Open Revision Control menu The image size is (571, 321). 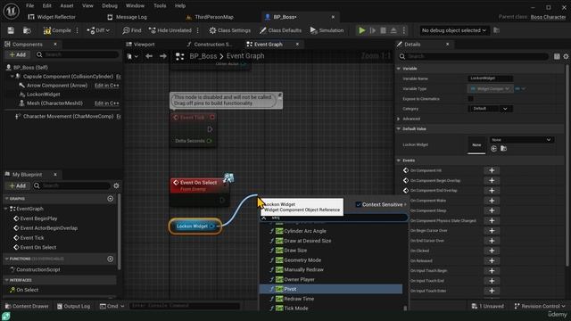(x=539, y=307)
